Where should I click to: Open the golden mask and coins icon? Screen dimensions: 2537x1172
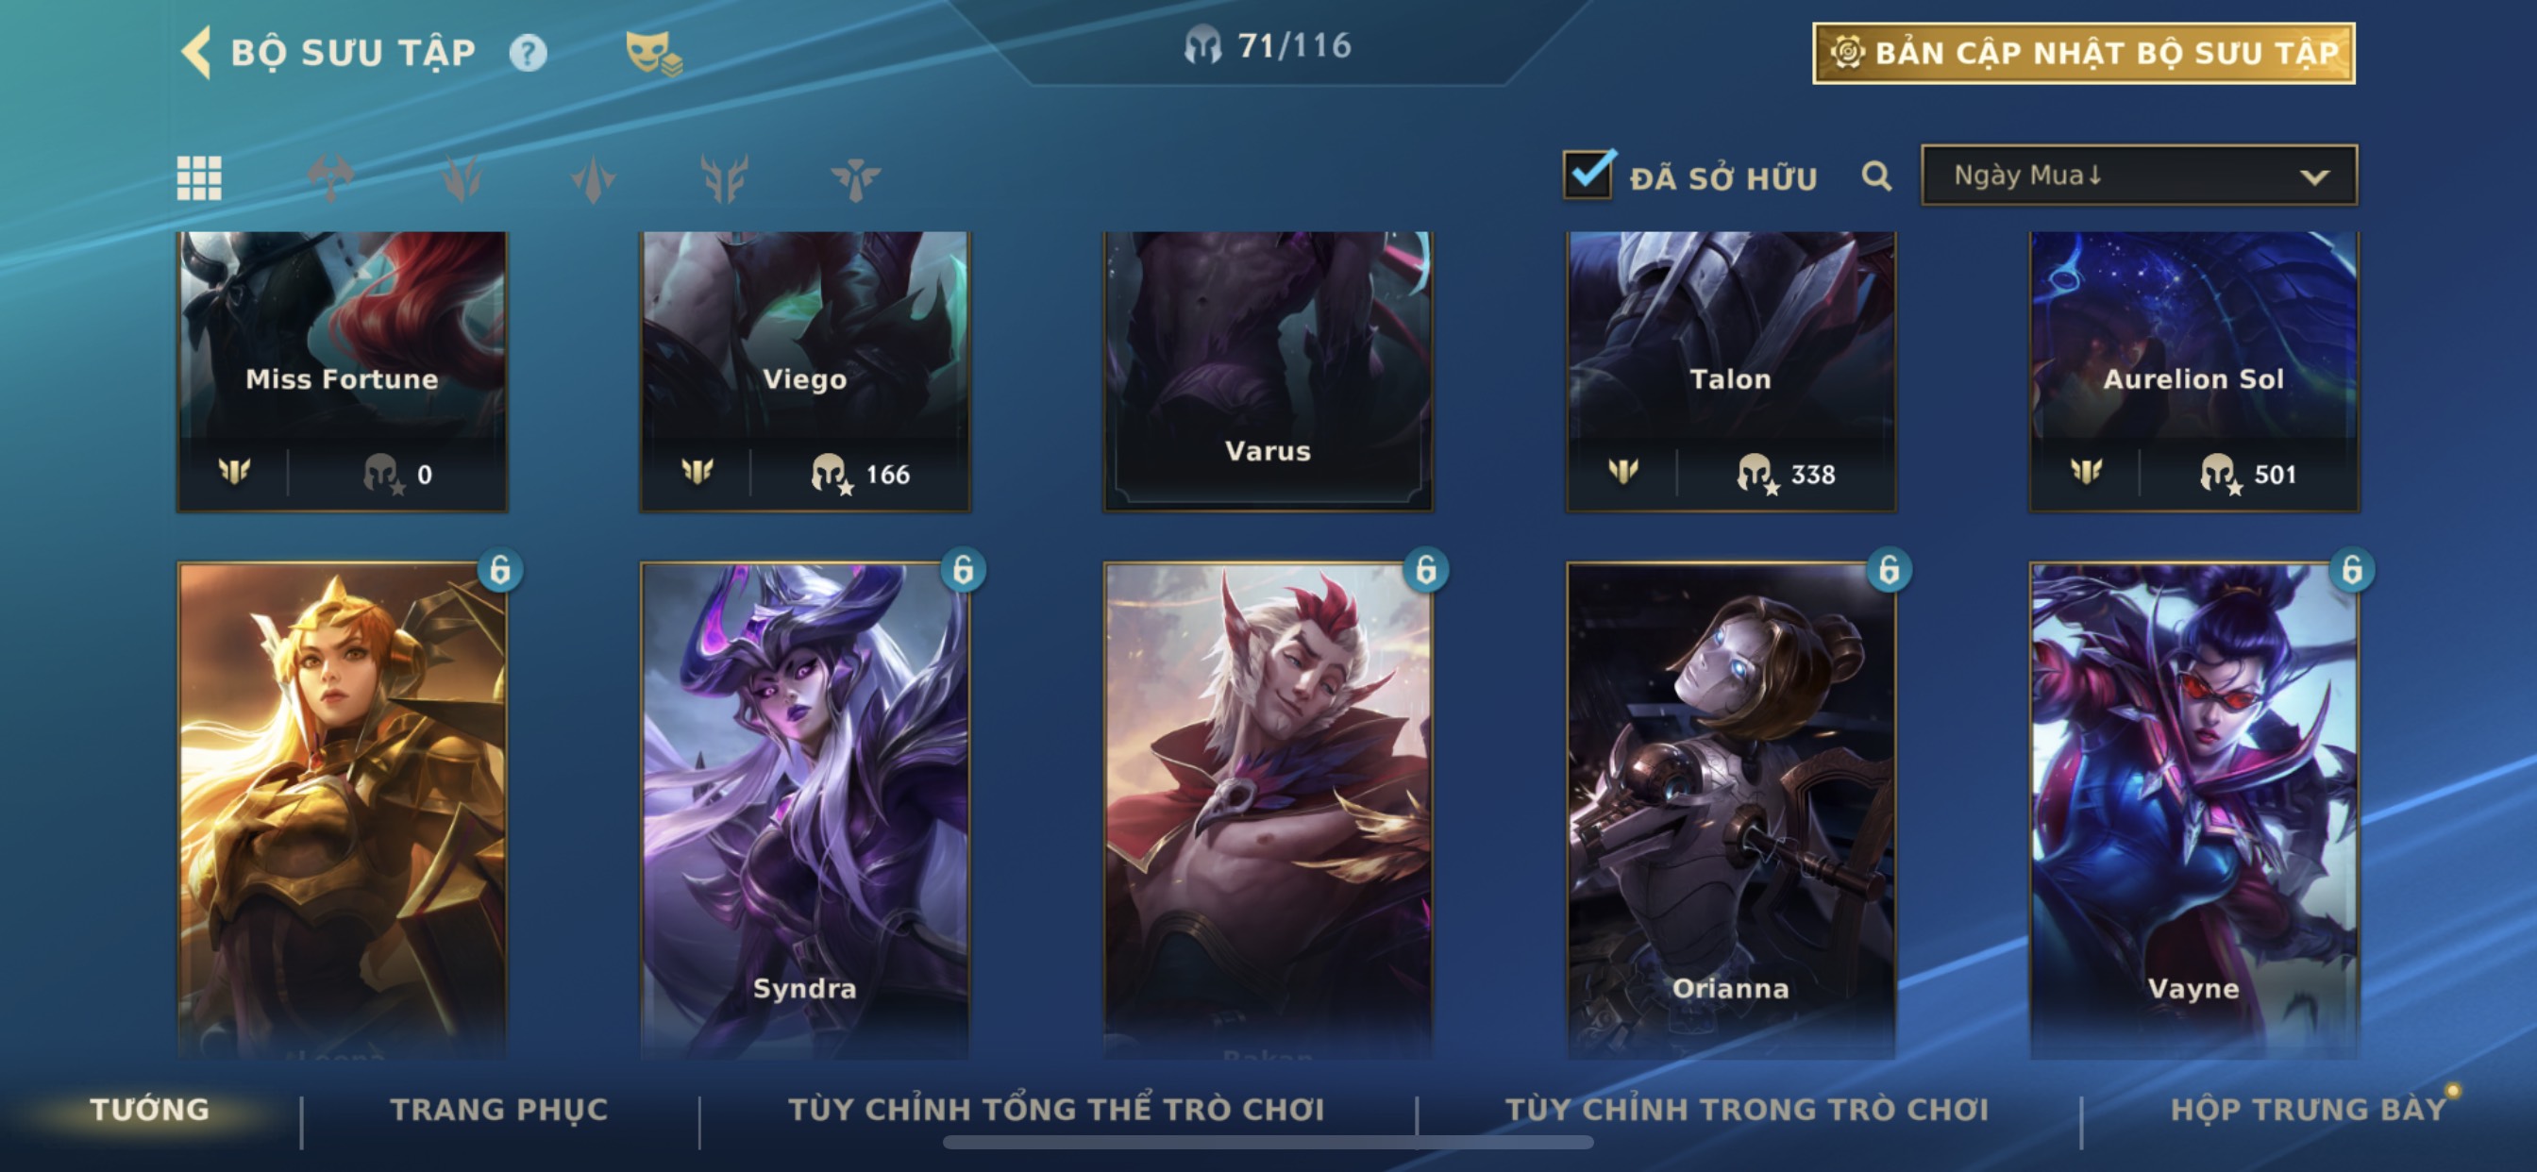tap(653, 52)
